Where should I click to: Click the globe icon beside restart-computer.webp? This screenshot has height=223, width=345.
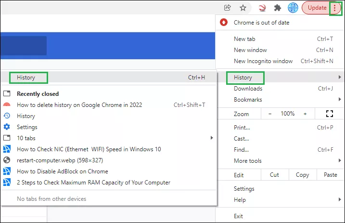pos(7,160)
